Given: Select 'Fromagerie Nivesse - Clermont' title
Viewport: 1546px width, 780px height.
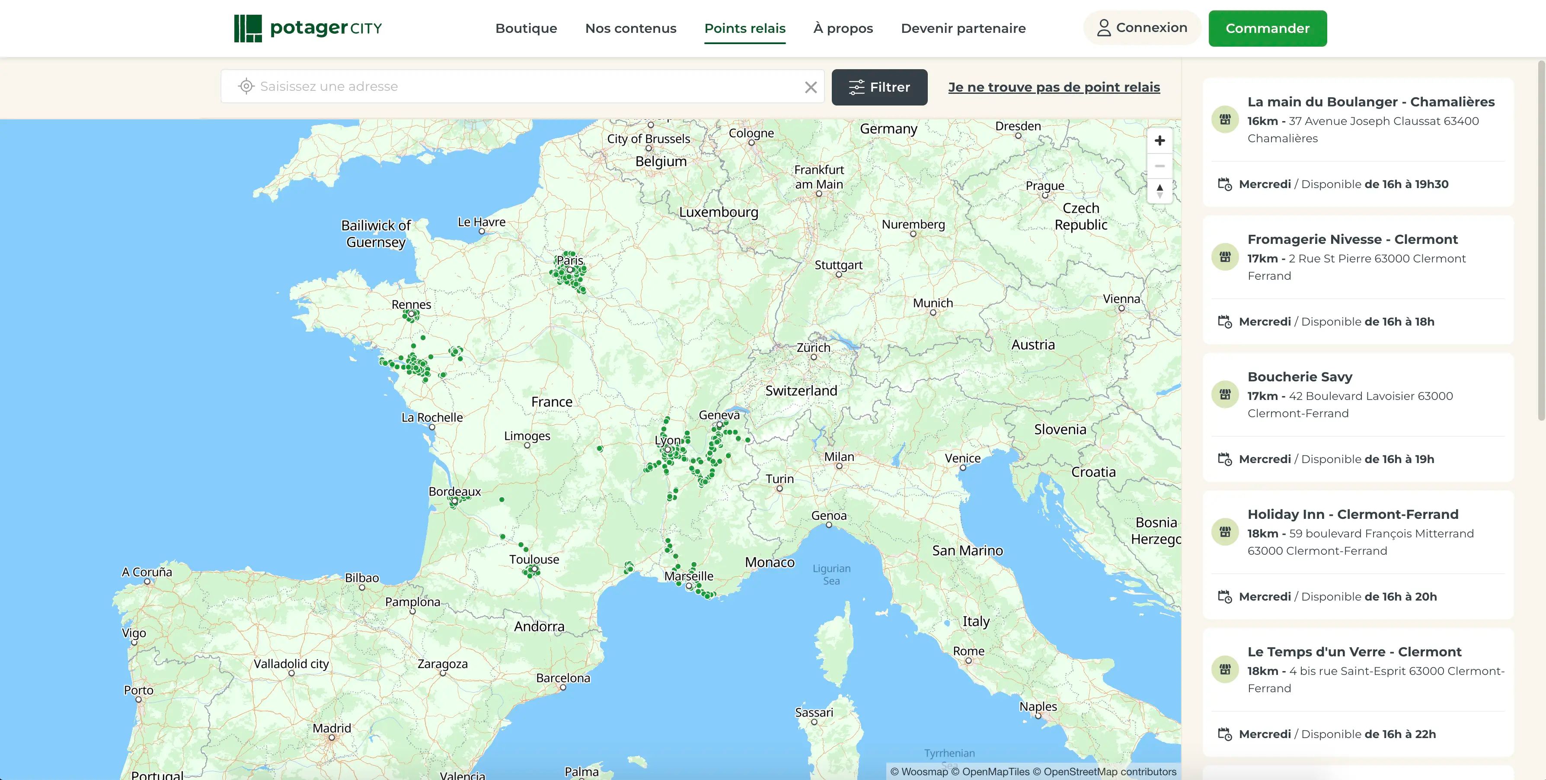Looking at the screenshot, I should [1352, 240].
